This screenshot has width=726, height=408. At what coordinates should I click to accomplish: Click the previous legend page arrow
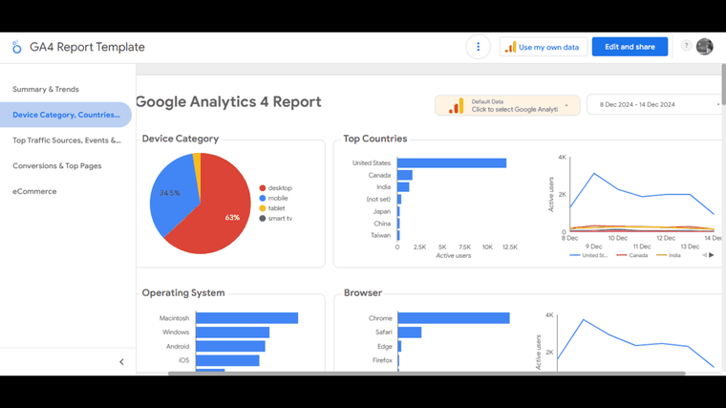pos(705,255)
